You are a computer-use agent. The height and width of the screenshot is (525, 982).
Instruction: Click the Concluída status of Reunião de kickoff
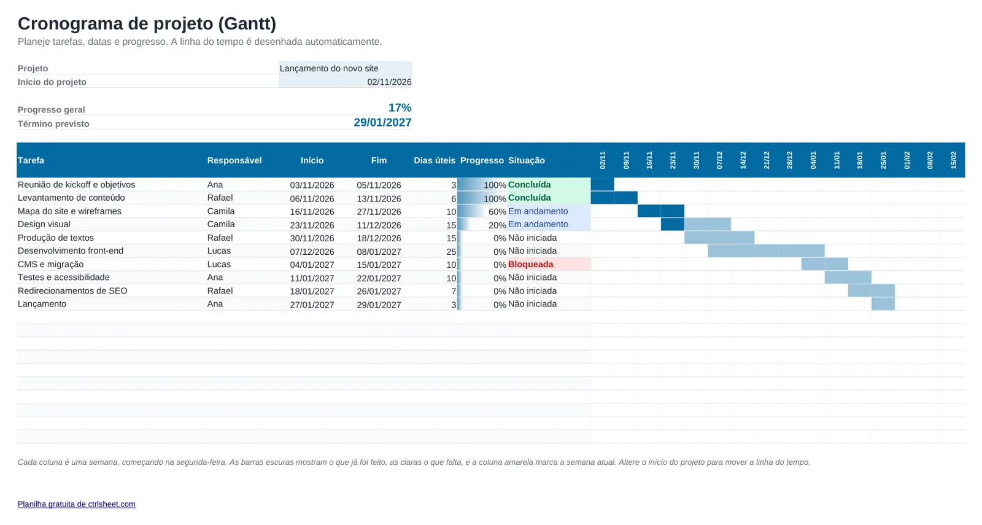(x=549, y=185)
